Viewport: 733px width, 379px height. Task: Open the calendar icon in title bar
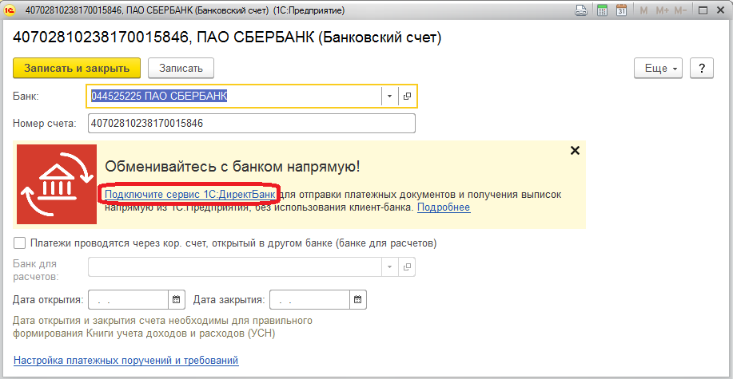pyautogui.click(x=621, y=10)
